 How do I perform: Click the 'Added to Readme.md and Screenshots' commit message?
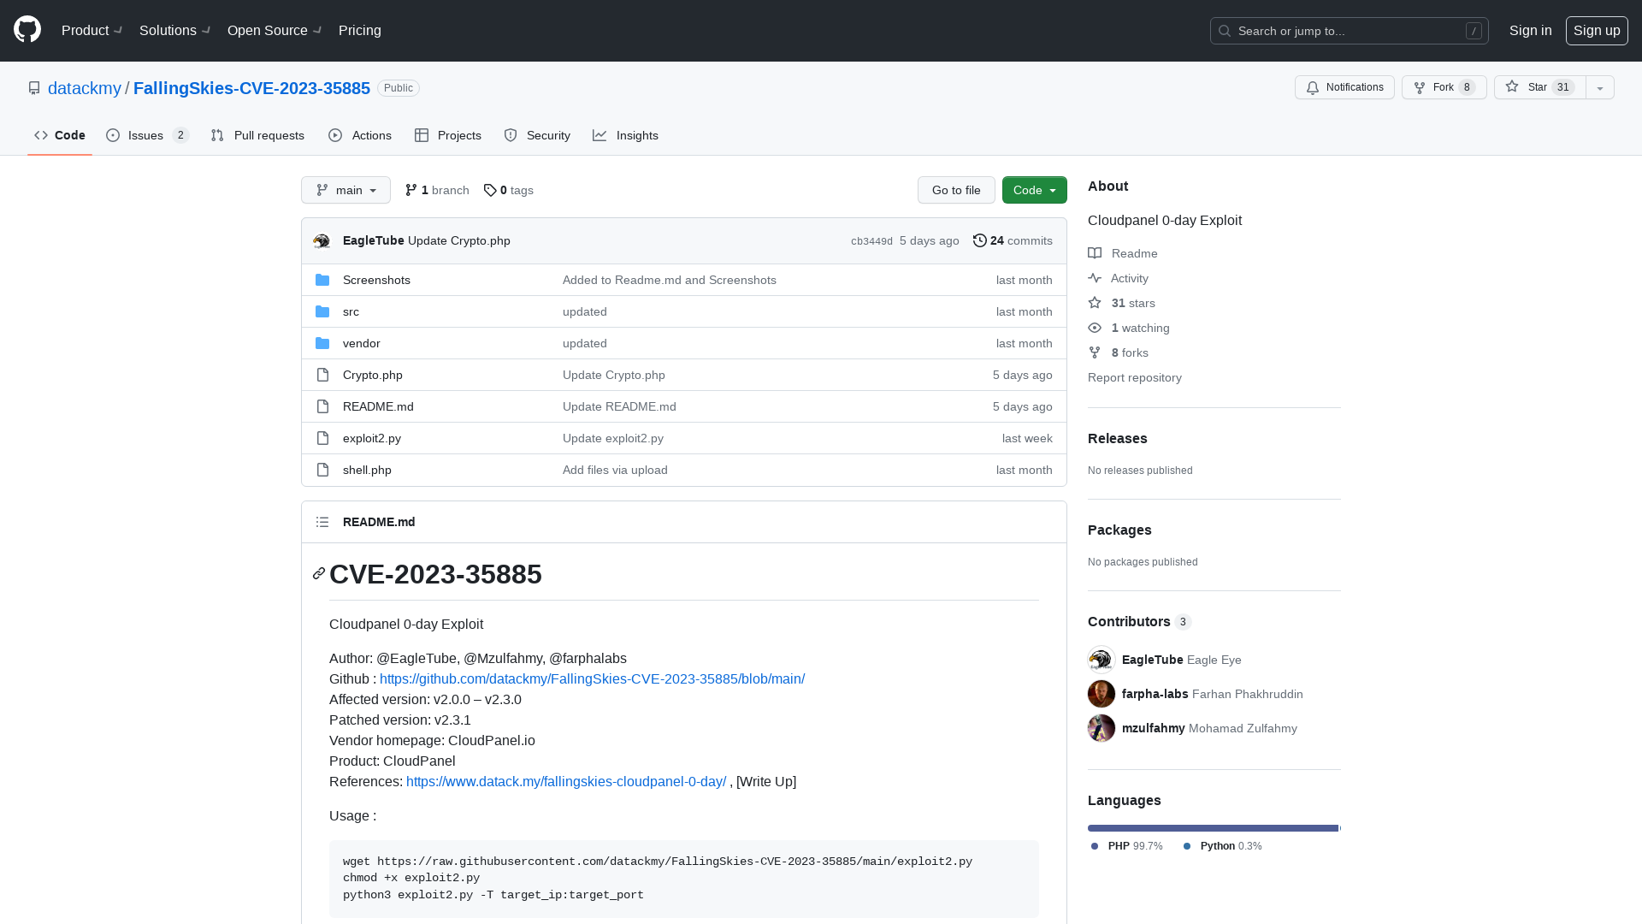pos(670,280)
